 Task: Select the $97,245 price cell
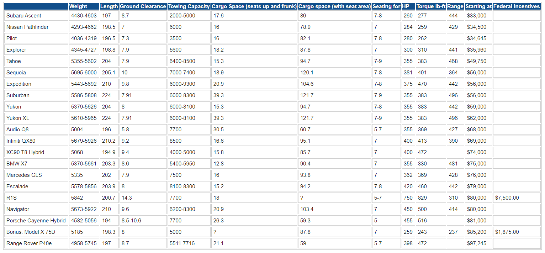478,243
